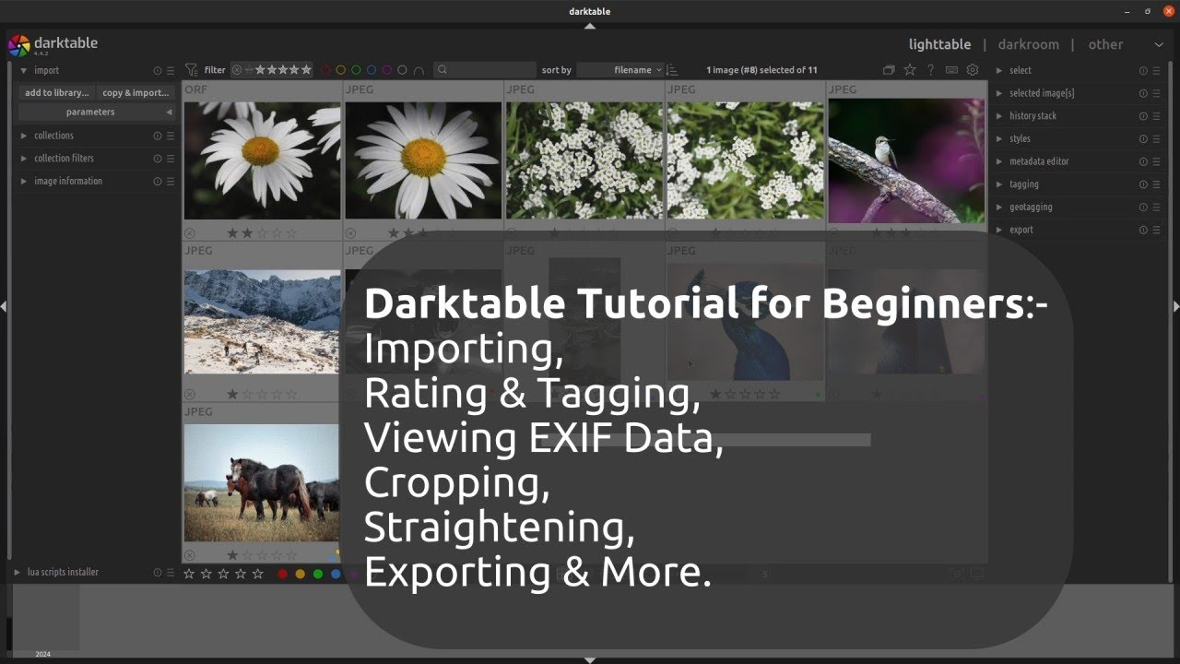Collapse the left side panel

click(4, 306)
